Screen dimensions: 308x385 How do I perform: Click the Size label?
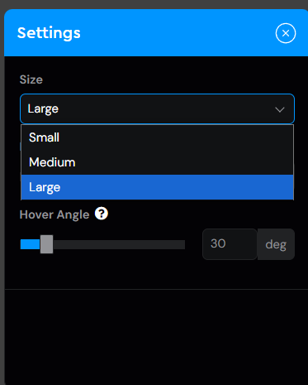pos(31,79)
